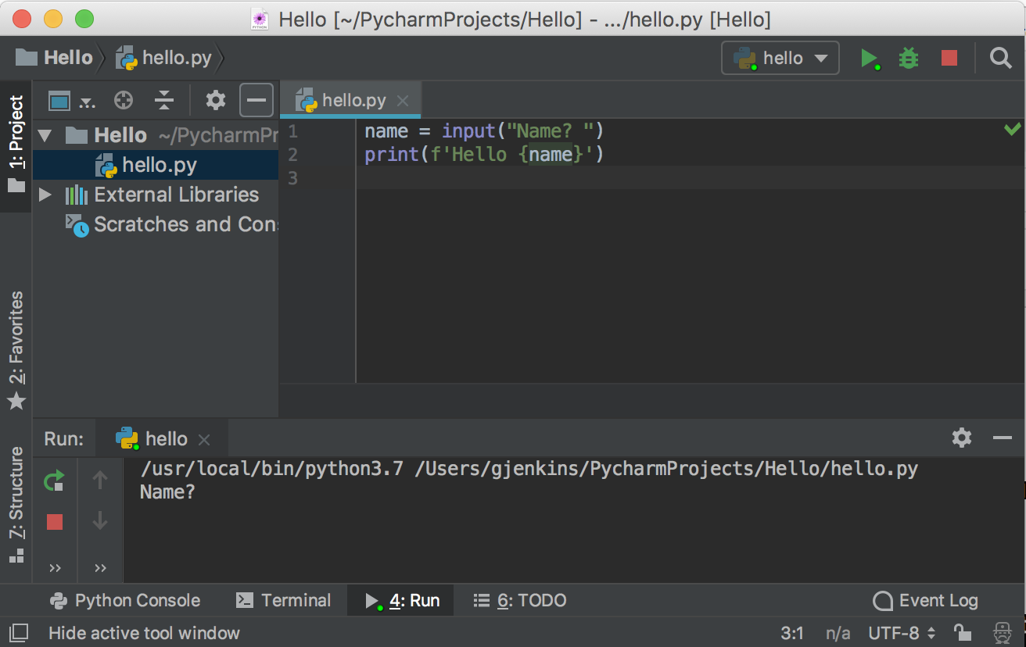This screenshot has width=1026, height=647.
Task: Open Search Everywhere magnifier icon
Action: (1001, 59)
